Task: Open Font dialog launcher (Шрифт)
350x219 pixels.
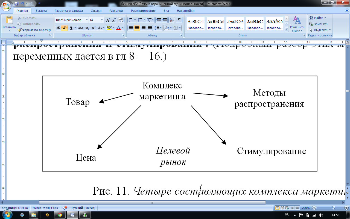Action: [123, 35]
